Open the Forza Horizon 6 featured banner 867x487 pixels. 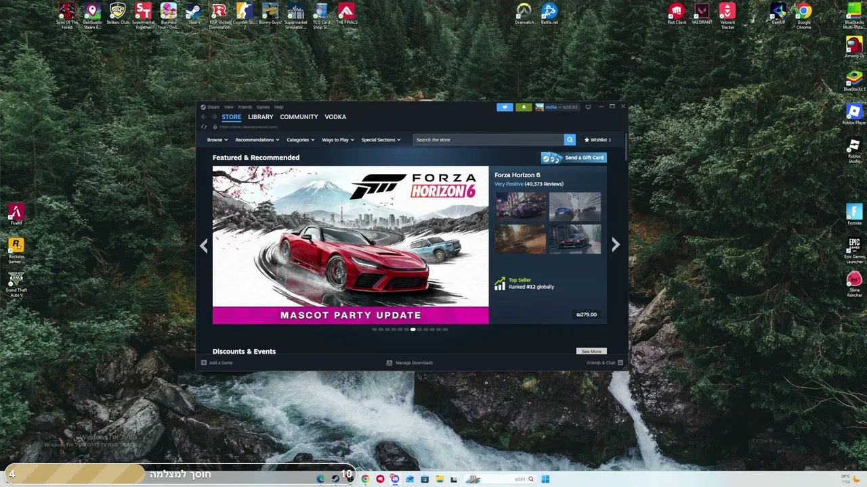point(350,245)
